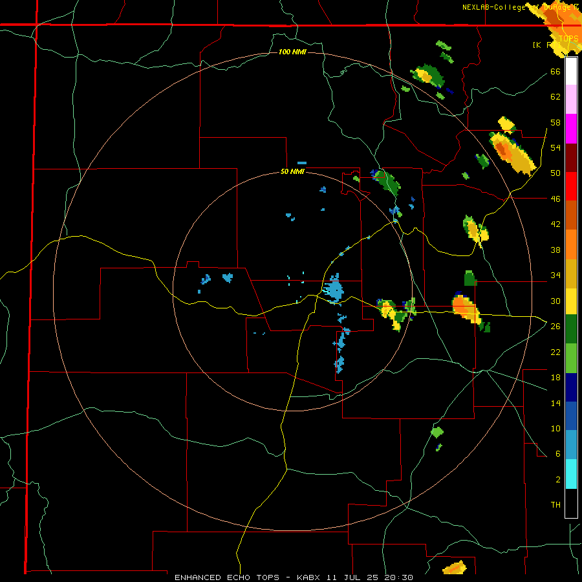Click the 'TH' legend label
Image resolution: width=582 pixels, height=582 pixels.
pyautogui.click(x=555, y=504)
